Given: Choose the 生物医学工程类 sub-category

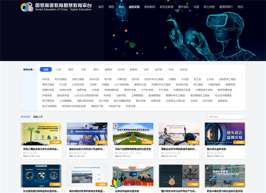Looking at the screenshot, I should [x=227, y=79].
